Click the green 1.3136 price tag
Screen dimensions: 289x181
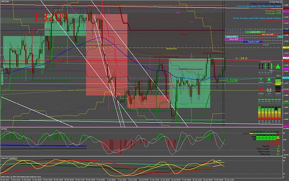pos(232,80)
